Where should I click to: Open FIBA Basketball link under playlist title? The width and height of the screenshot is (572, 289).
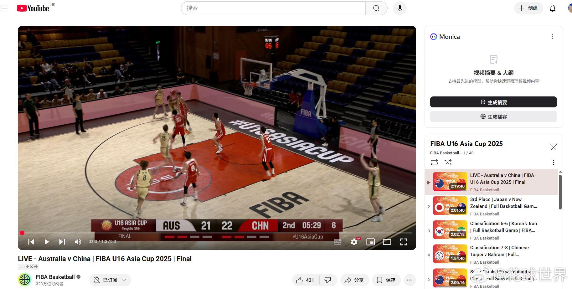pyautogui.click(x=445, y=153)
